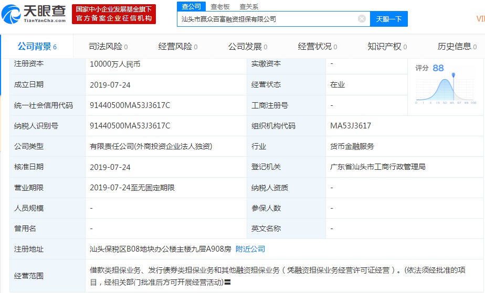Click the 经营状态 label cell
This screenshot has width=485, height=293.
coord(286,84)
